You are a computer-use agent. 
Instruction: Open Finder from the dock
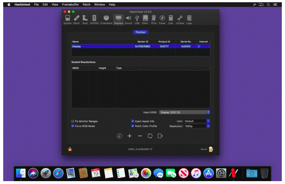point(21,173)
